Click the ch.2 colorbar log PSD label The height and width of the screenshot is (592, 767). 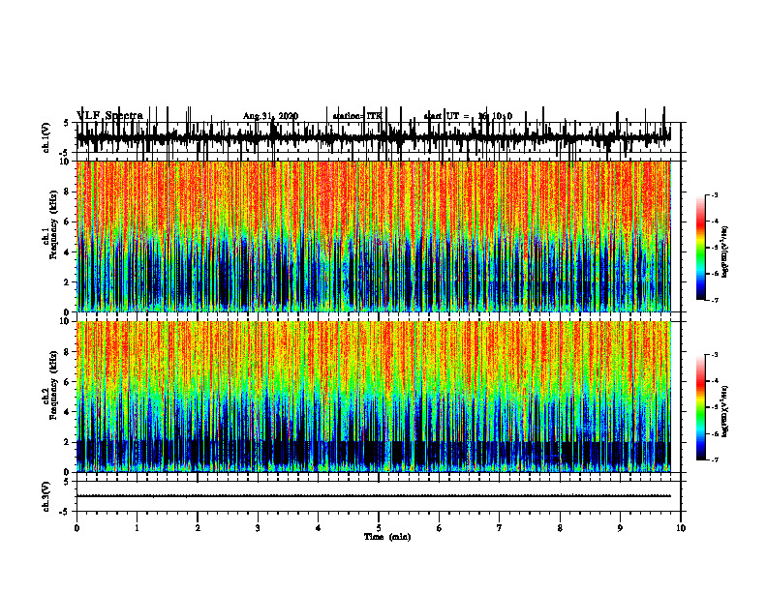click(724, 412)
